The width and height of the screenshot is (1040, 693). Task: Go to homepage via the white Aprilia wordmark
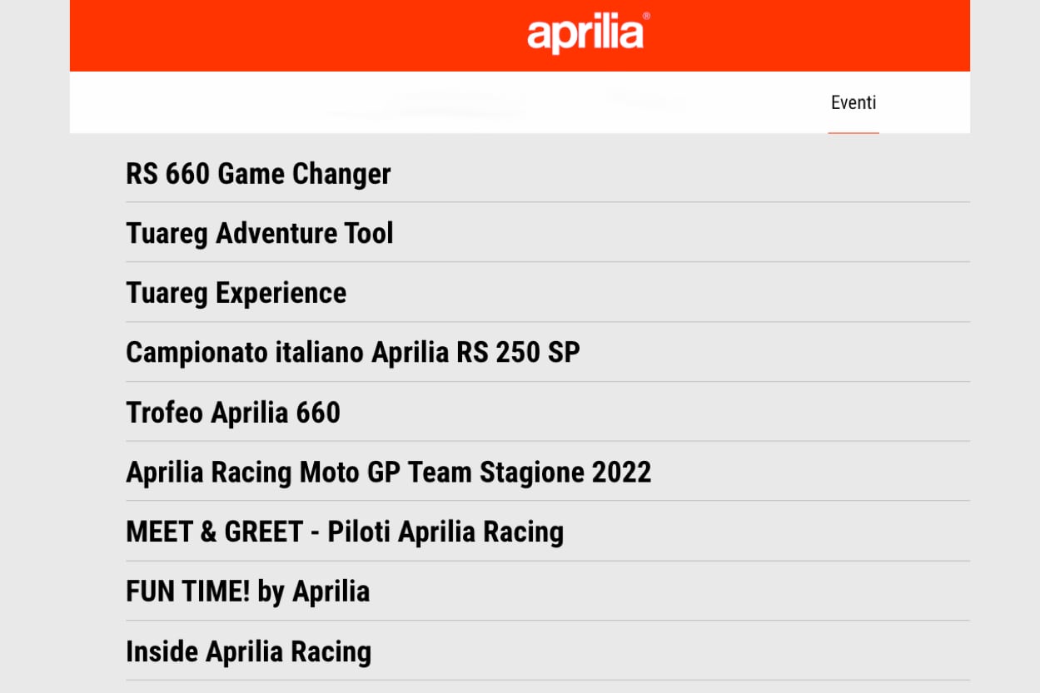coord(587,34)
